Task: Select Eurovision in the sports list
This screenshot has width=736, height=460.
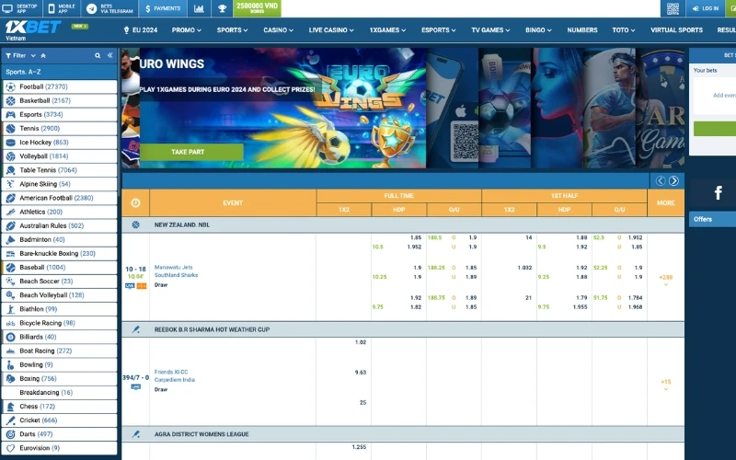Action: [59, 448]
